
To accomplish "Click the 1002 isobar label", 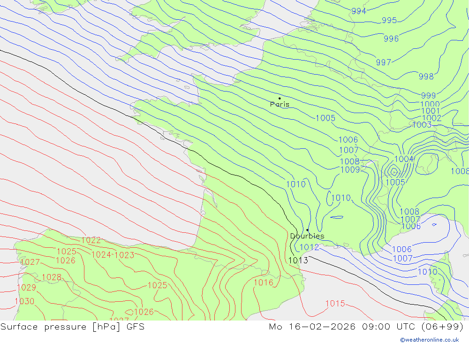I will pyautogui.click(x=432, y=118).
